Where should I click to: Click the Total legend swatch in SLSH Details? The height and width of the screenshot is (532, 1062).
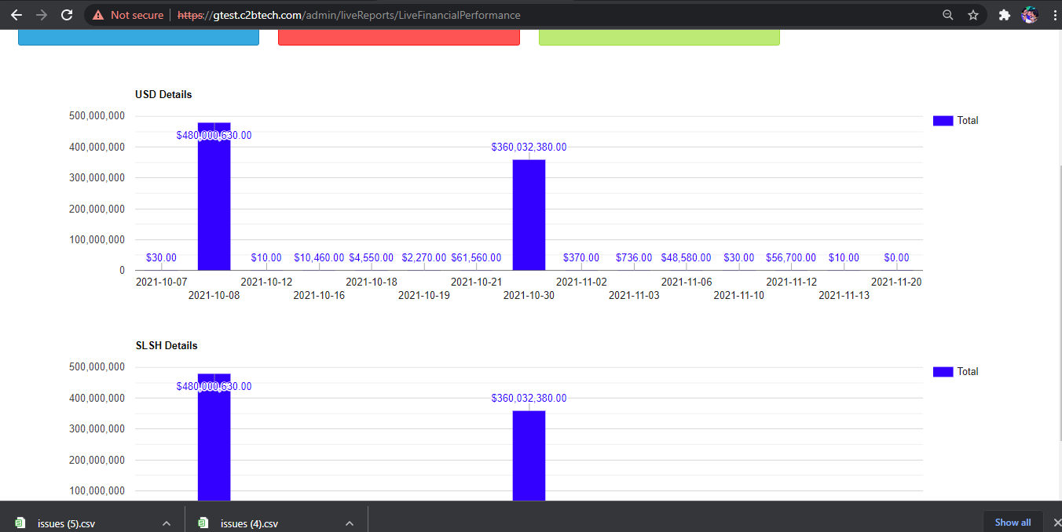click(x=943, y=372)
